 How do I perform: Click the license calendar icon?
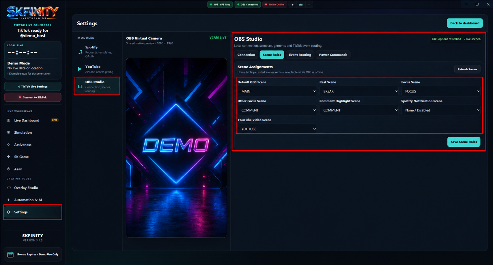[10, 254]
